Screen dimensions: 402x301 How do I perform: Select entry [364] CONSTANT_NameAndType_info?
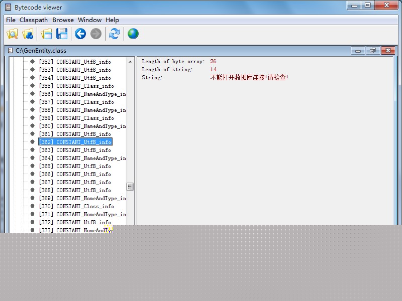(82, 158)
